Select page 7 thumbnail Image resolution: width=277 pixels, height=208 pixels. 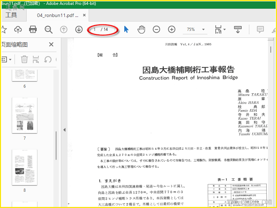[x=25, y=115]
